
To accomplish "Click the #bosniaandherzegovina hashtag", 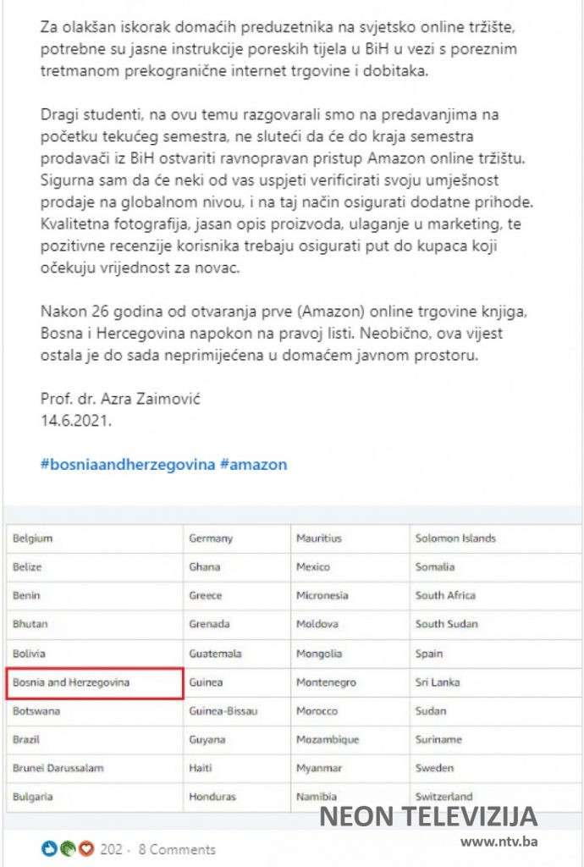I will (x=128, y=465).
